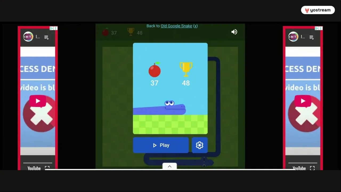Start the game with the Play button
Image resolution: width=341 pixels, height=192 pixels.
pos(161,145)
